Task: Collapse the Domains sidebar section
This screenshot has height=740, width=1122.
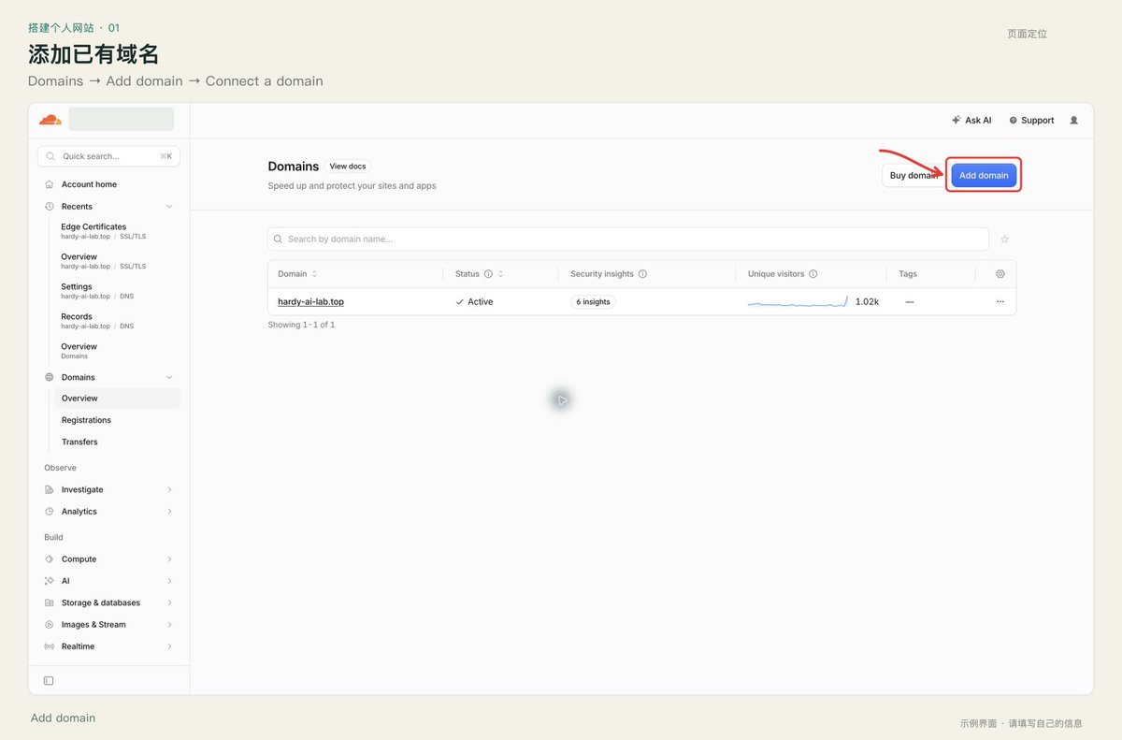Action: coord(169,377)
